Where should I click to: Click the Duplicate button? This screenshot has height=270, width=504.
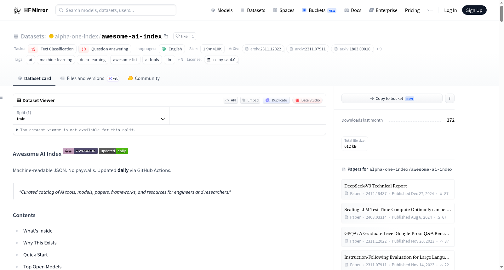(276, 100)
